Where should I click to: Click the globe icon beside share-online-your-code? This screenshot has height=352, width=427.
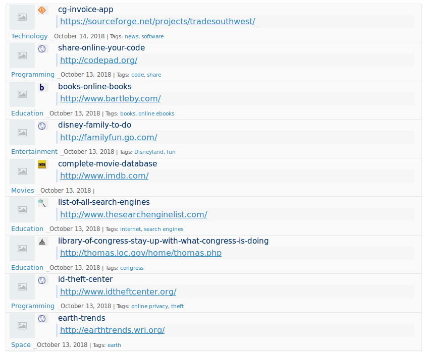(x=42, y=48)
